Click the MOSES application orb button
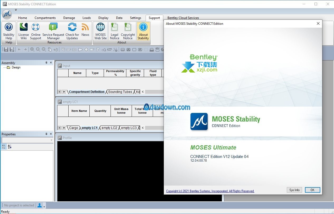Image resolution: width=334 pixels, height=214 pixels. tap(7, 14)
